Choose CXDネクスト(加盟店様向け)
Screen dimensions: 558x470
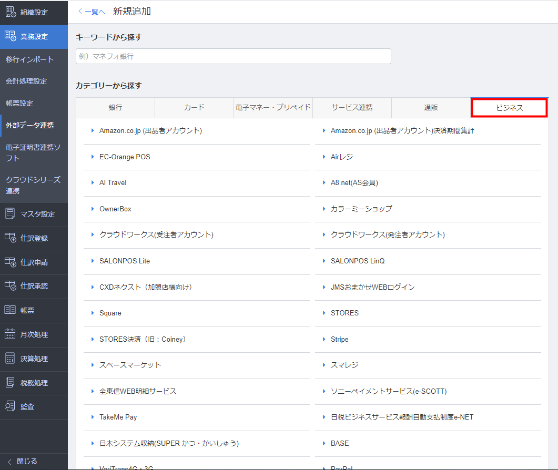[x=146, y=287]
